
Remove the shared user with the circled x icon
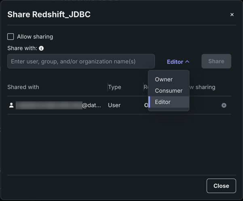pos(224,105)
